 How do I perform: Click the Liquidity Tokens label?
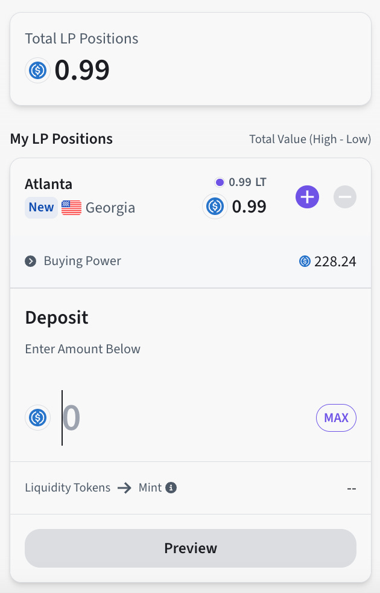coord(68,488)
